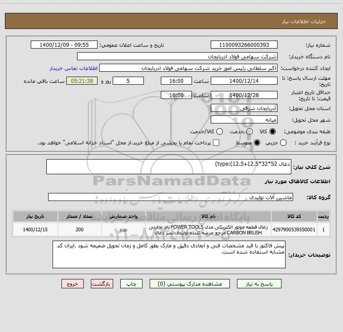Click the price validity hour next to 1400/12/28
The height and width of the screenshot is (332, 343).
tap(176, 95)
